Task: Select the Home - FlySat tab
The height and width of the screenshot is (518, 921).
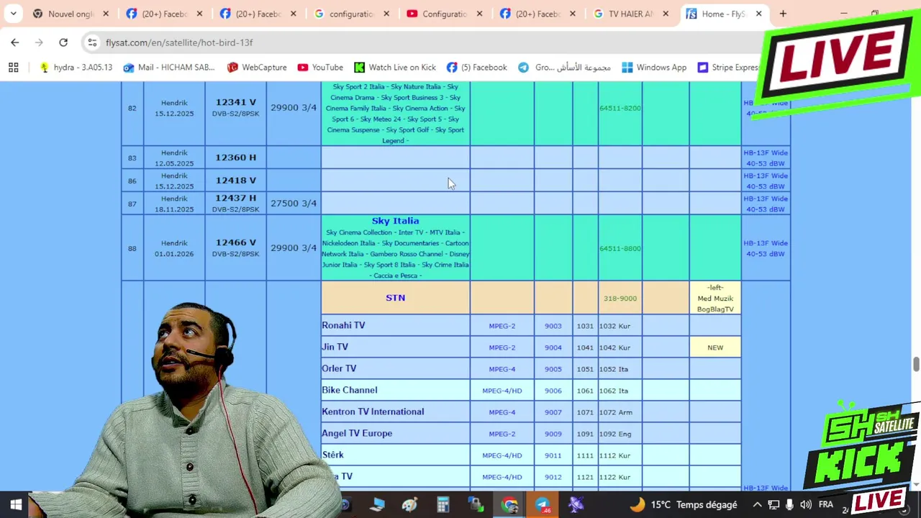Action: click(723, 14)
